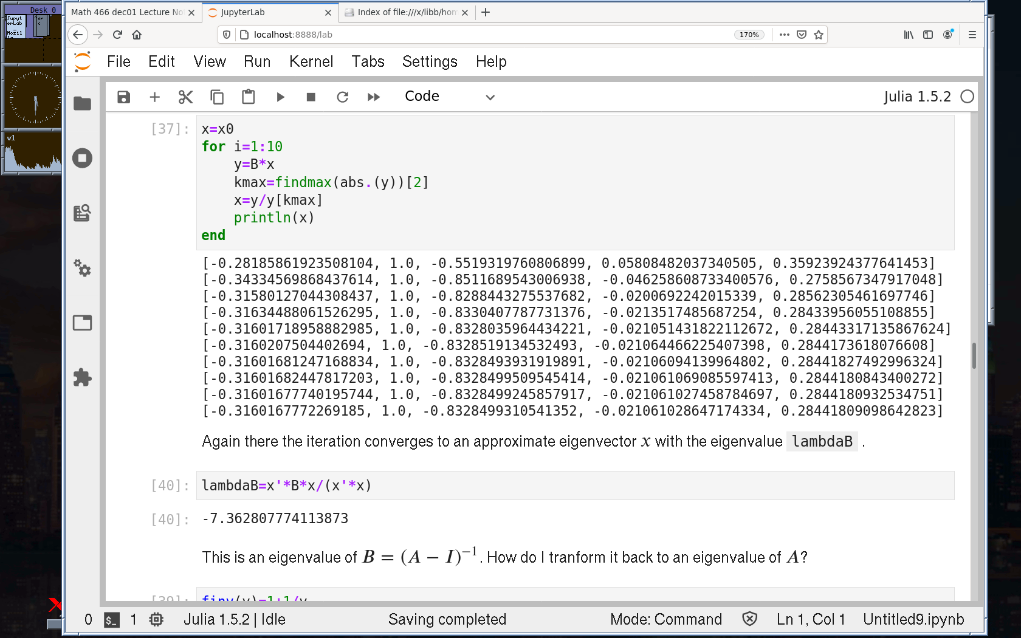1021x638 pixels.
Task: Switch to the Math 466 Lecture Notes tab
Action: pos(128,12)
